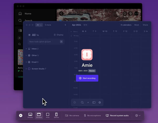This screenshot has height=123, width=158.
Task: Toggle No microphone option
Action: (92, 116)
